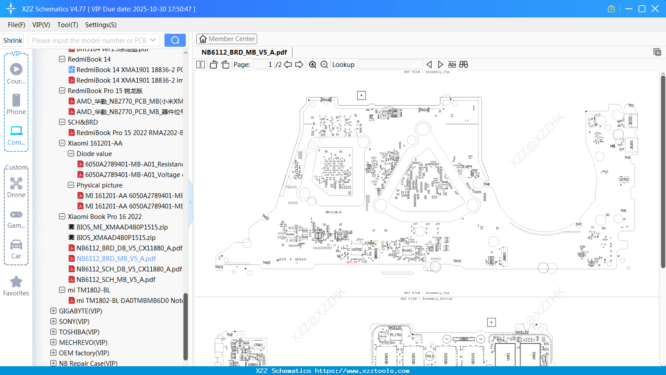
Task: Click the close-tabs icon at the document's top right
Action: tap(657, 52)
